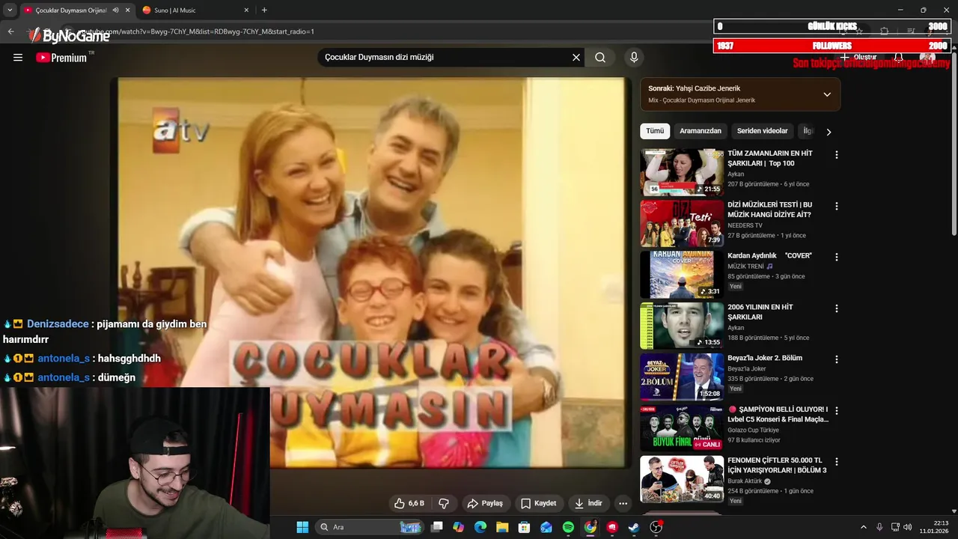Screen dimensions: 958x539
Task: Open Golazo Cup Türkiye channel name
Action: (753, 430)
